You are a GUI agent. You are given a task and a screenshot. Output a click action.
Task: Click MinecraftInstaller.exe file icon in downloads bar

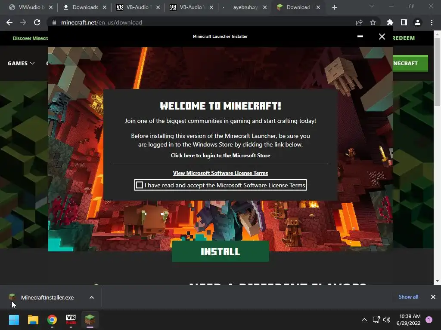(12, 297)
